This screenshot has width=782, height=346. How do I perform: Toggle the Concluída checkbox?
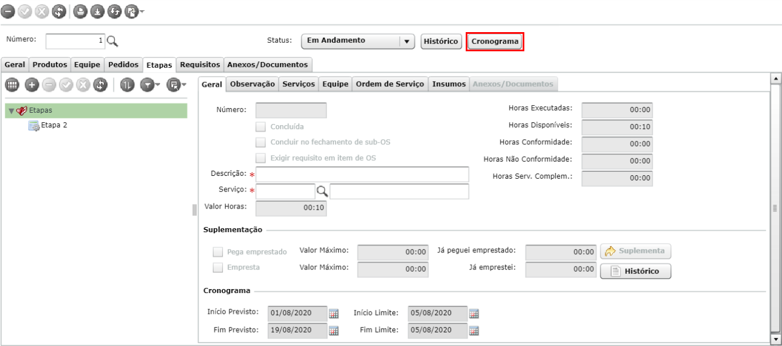[260, 127]
